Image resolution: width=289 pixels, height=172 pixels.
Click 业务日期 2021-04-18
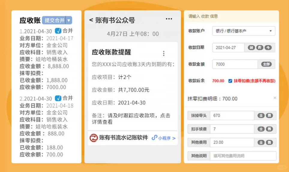point(60,105)
